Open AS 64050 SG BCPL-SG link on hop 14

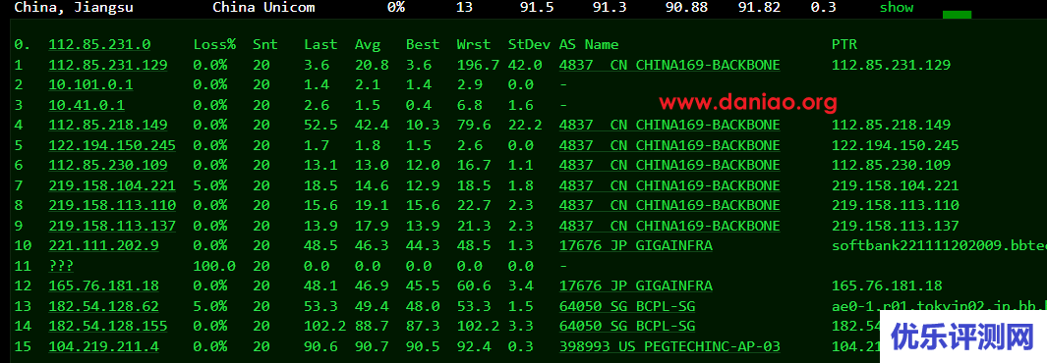click(x=627, y=327)
